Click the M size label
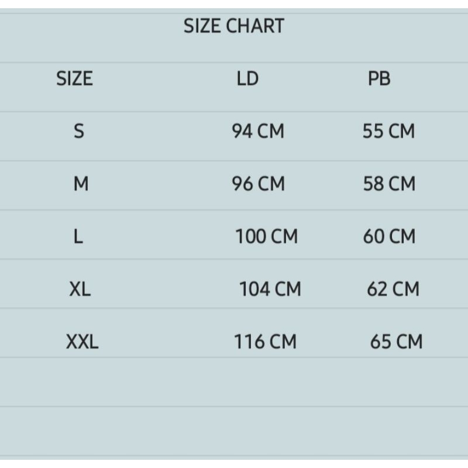 [x=81, y=184]
